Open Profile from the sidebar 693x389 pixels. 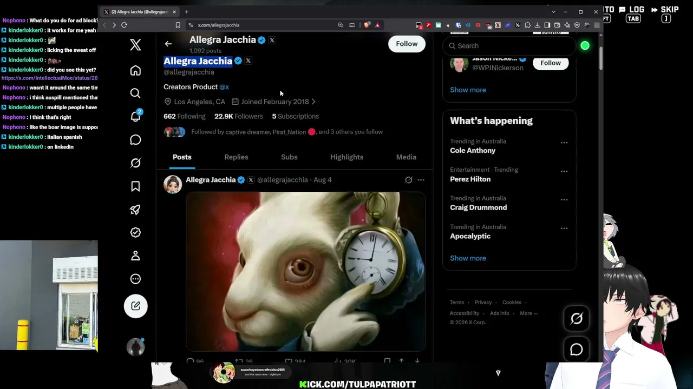click(135, 256)
